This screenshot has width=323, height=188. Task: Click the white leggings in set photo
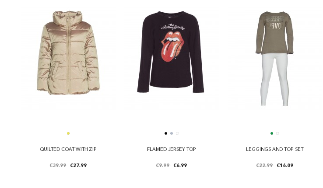click(274, 80)
